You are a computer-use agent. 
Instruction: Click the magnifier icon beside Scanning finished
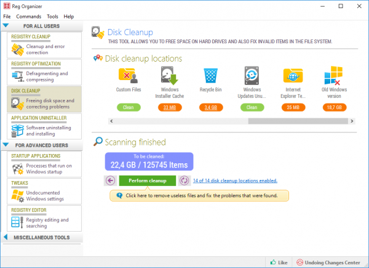tap(98, 142)
